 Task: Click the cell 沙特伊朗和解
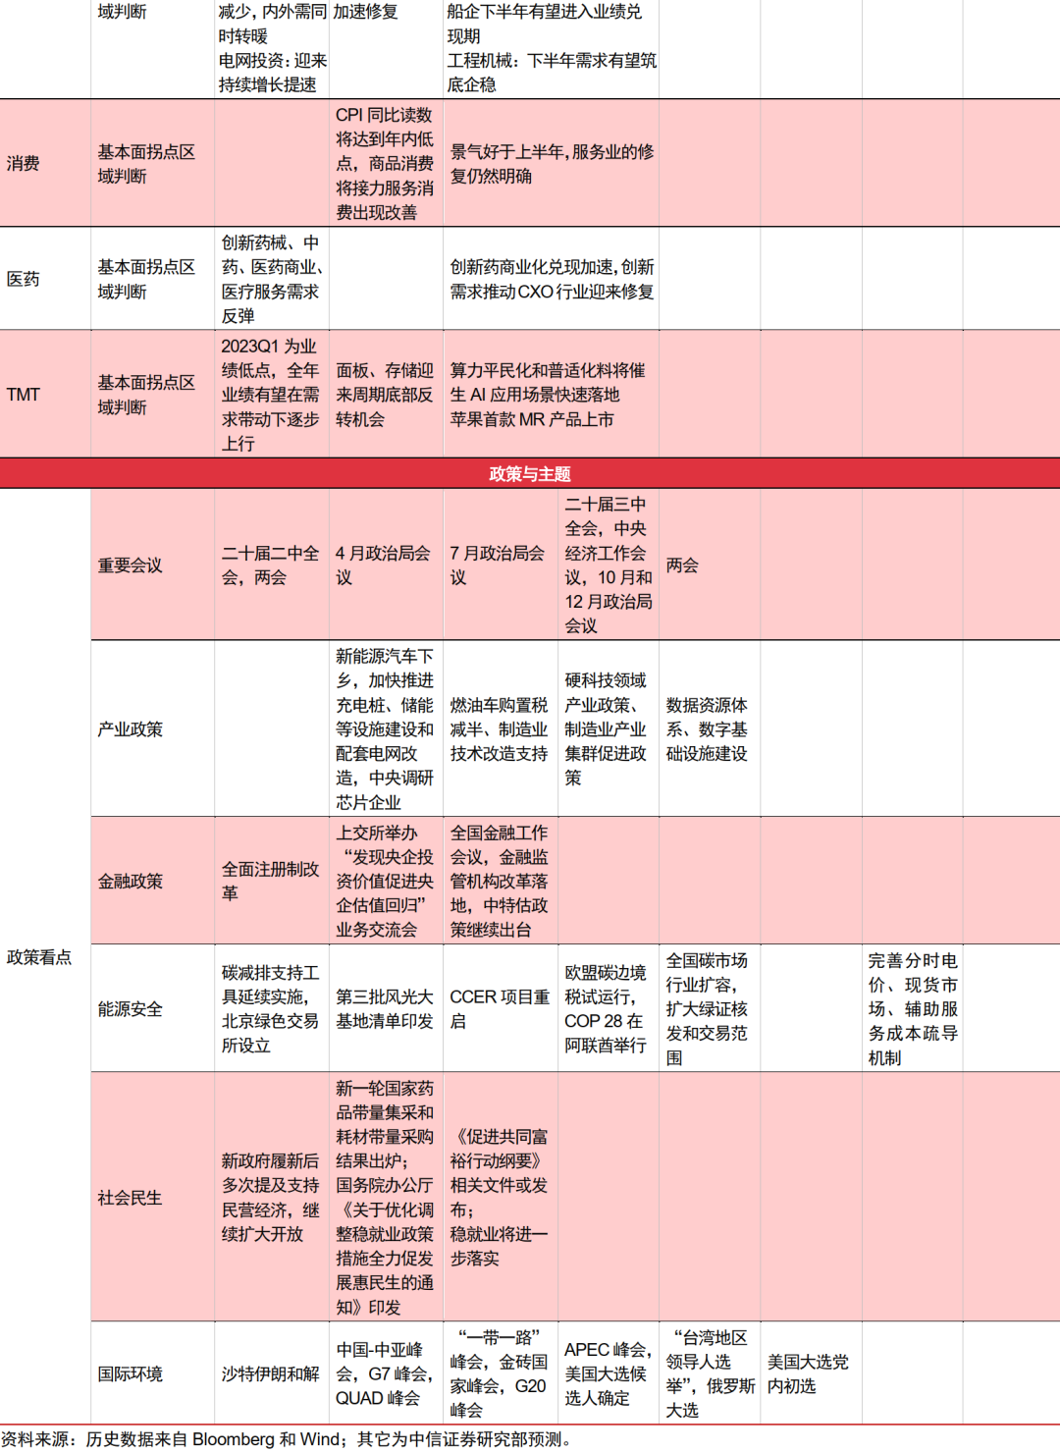(271, 1373)
